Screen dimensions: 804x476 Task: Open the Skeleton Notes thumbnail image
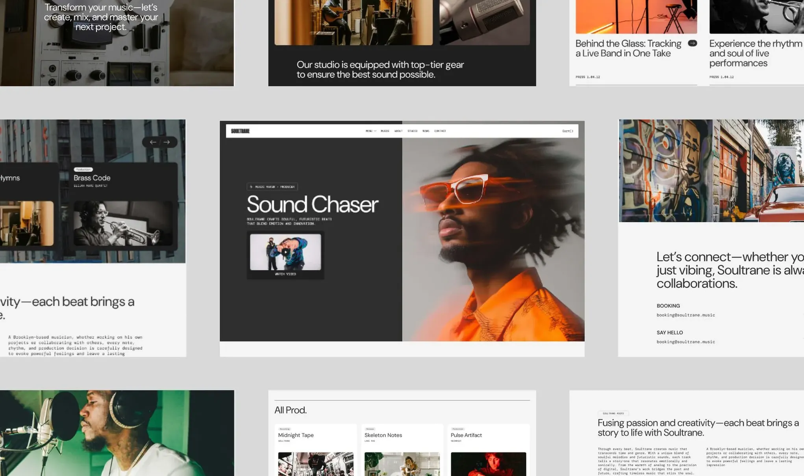tap(402, 464)
